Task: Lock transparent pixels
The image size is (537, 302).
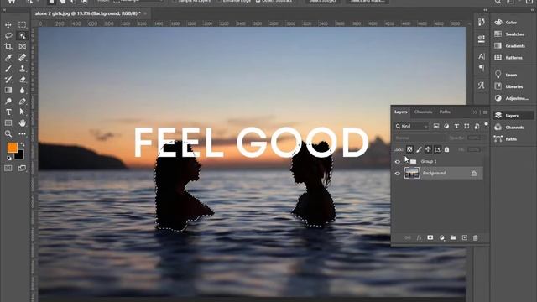Action: click(x=409, y=149)
